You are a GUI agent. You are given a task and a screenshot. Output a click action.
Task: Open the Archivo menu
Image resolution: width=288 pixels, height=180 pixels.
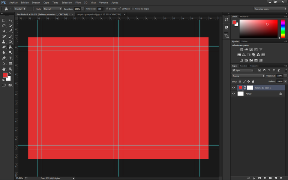[x=13, y=3]
